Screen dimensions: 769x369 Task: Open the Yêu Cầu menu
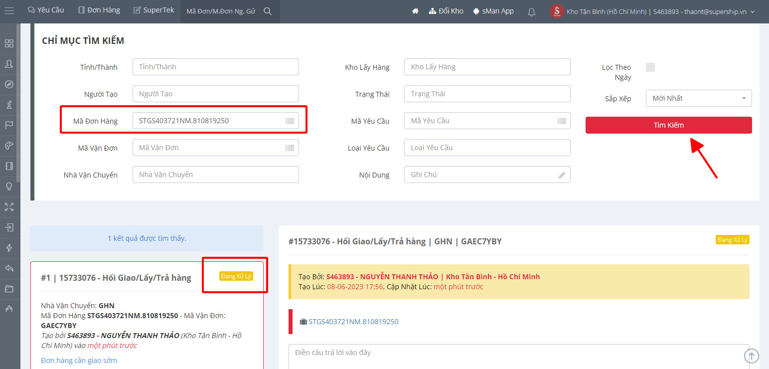point(45,10)
